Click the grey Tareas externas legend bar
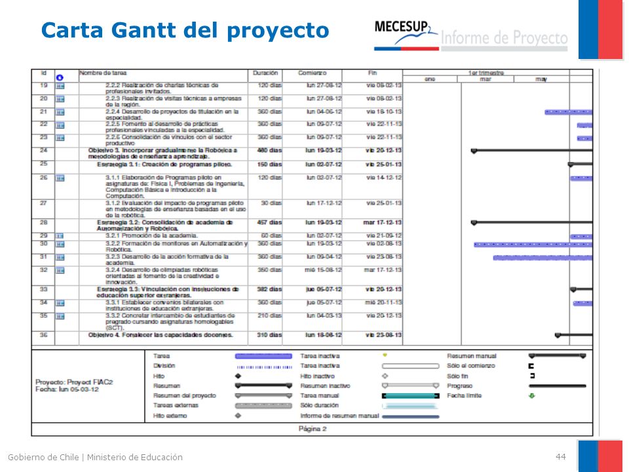This screenshot has width=629, height=472. click(263, 406)
